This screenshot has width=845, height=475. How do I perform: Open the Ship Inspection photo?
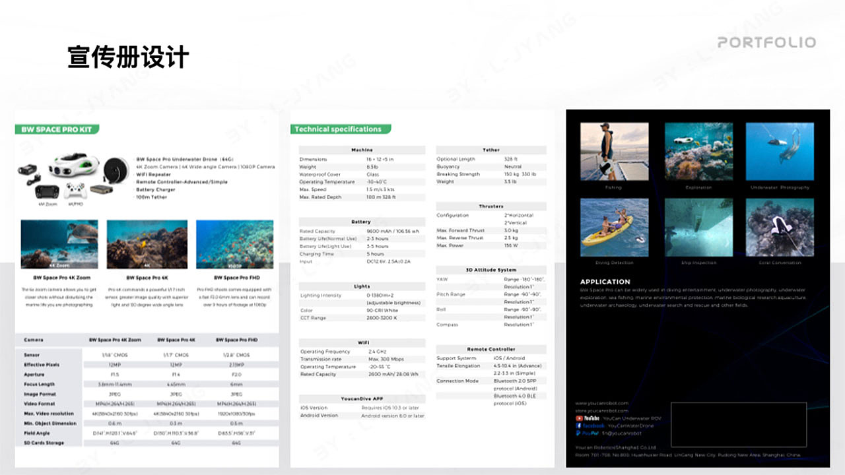tap(698, 228)
